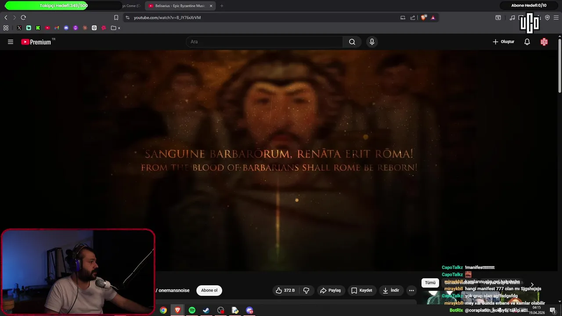
Task: Open the Gmail bookmark icon
Action: [57, 28]
